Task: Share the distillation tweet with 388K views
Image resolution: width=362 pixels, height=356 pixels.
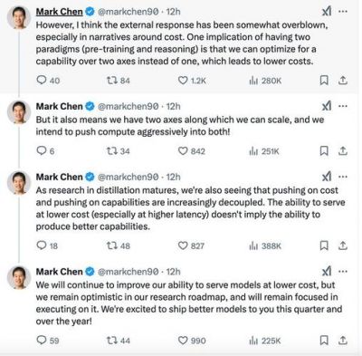Action: click(343, 245)
